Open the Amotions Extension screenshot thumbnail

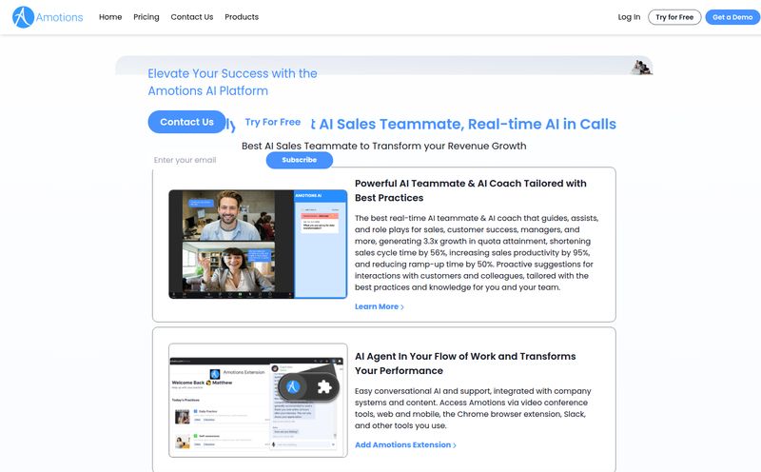258,400
